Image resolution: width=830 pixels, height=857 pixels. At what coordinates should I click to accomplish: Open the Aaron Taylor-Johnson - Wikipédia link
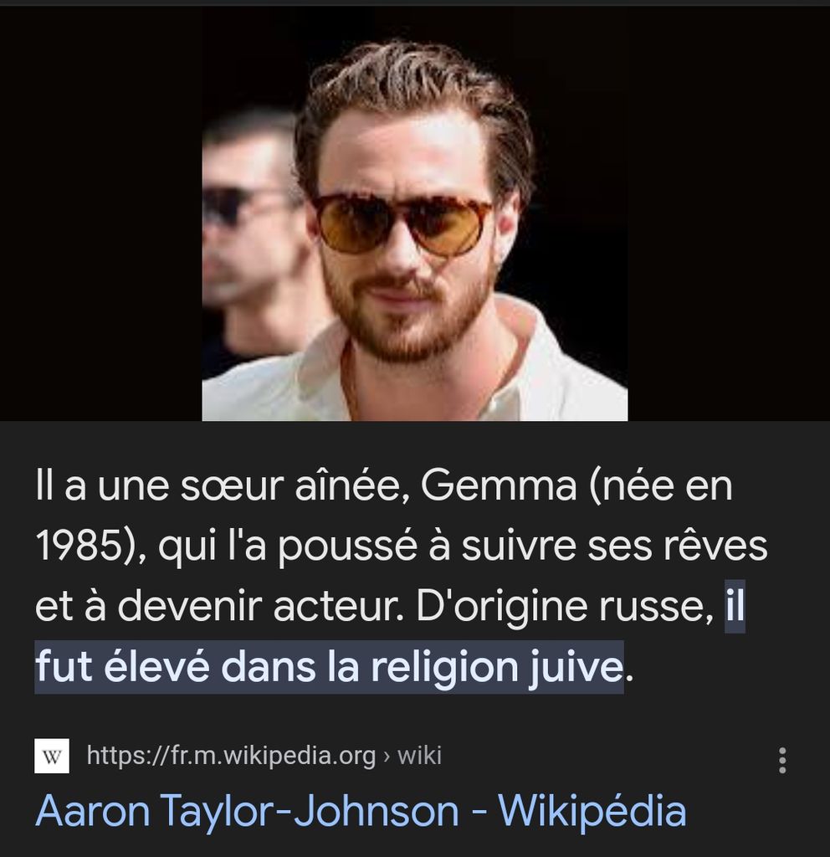point(361,810)
